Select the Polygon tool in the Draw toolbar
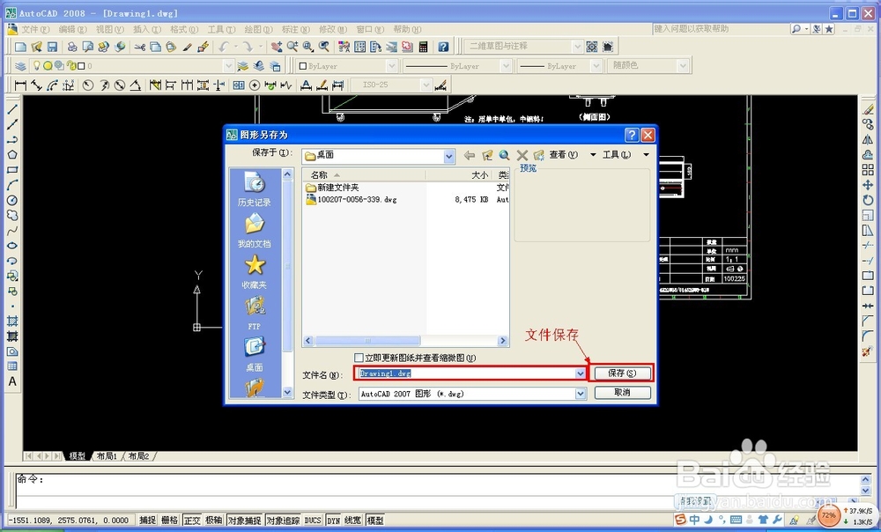 (x=11, y=154)
